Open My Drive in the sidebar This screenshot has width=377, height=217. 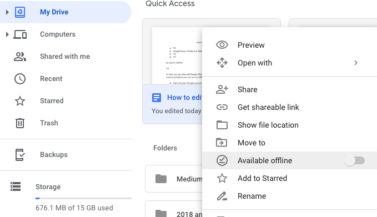pos(54,12)
